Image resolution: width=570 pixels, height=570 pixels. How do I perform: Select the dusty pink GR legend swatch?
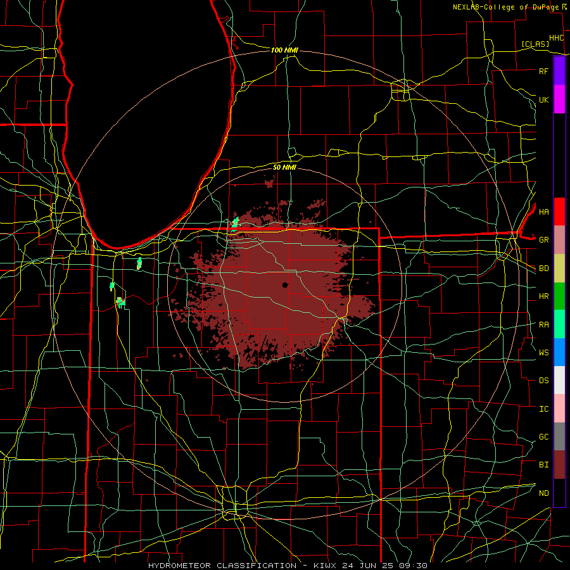pos(559,240)
